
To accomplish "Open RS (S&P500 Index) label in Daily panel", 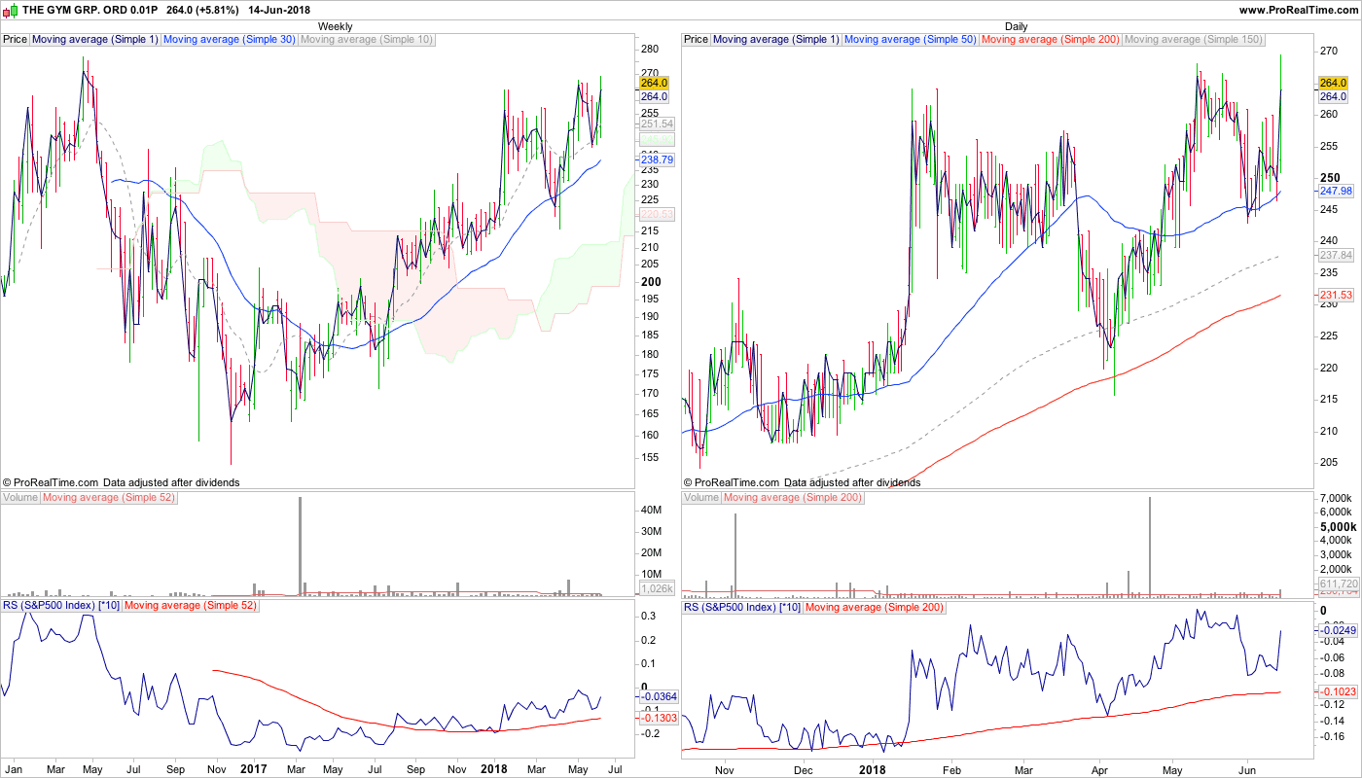I will [742, 607].
